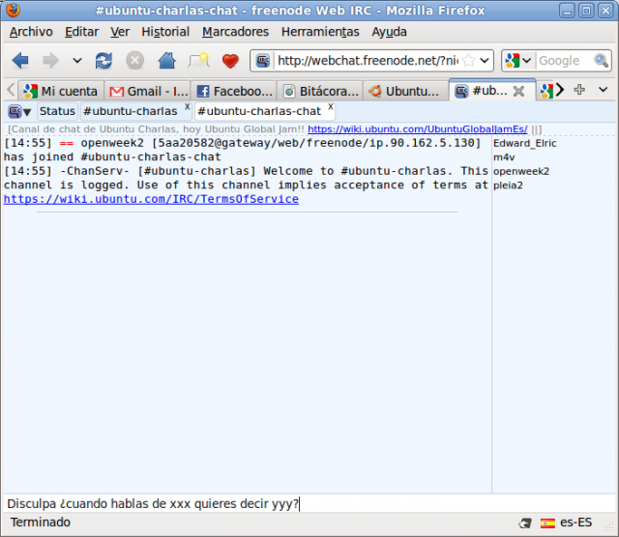The width and height of the screenshot is (619, 537).
Task: Click in the chat message input box
Action: [x=309, y=503]
